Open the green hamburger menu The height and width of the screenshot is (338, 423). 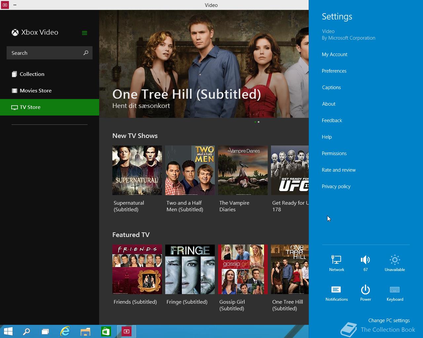(x=85, y=33)
